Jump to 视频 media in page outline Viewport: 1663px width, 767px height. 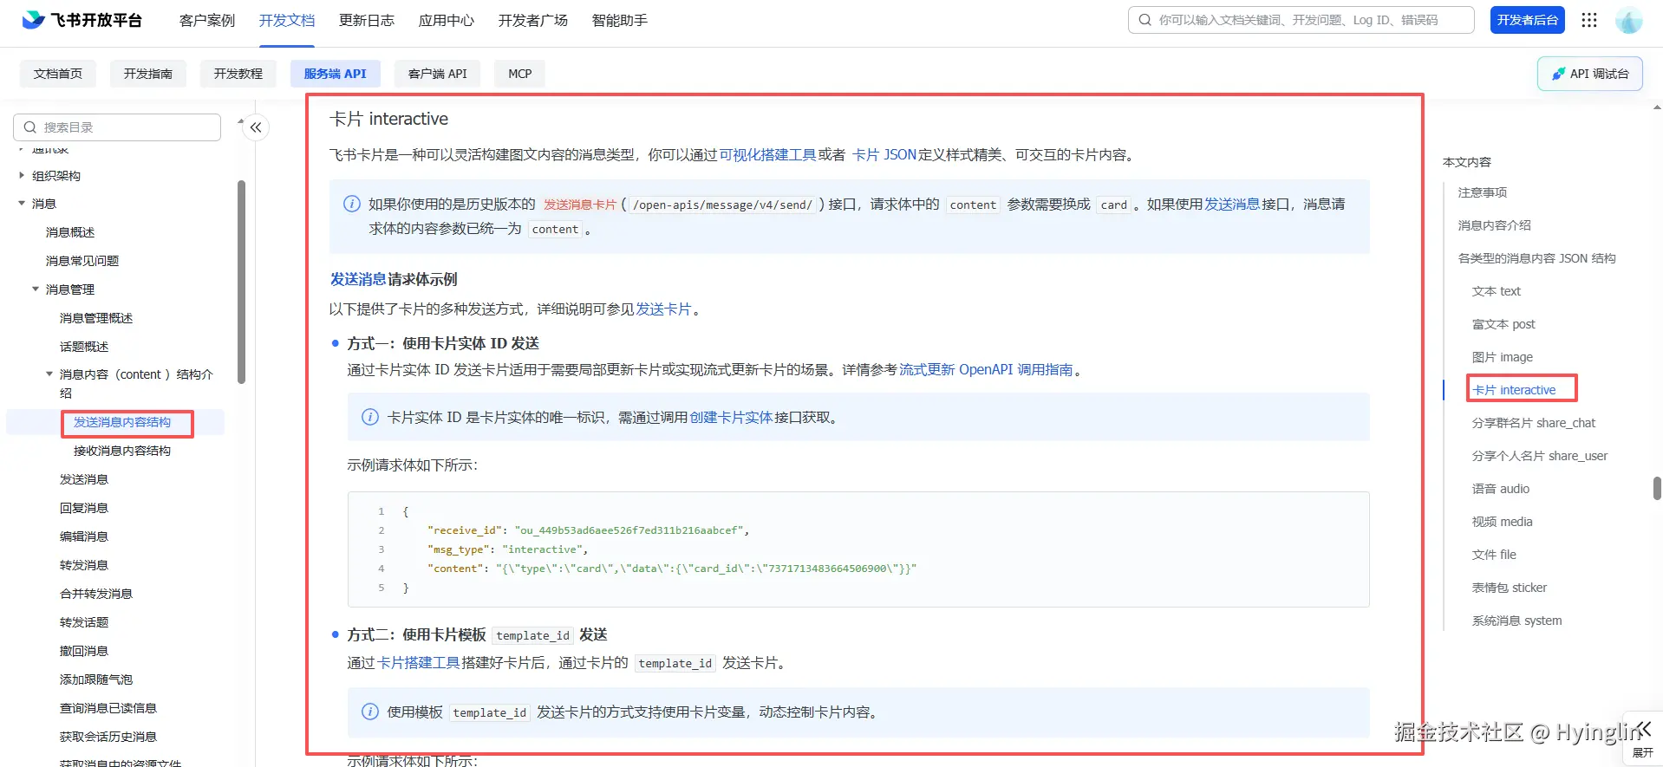click(x=1503, y=522)
